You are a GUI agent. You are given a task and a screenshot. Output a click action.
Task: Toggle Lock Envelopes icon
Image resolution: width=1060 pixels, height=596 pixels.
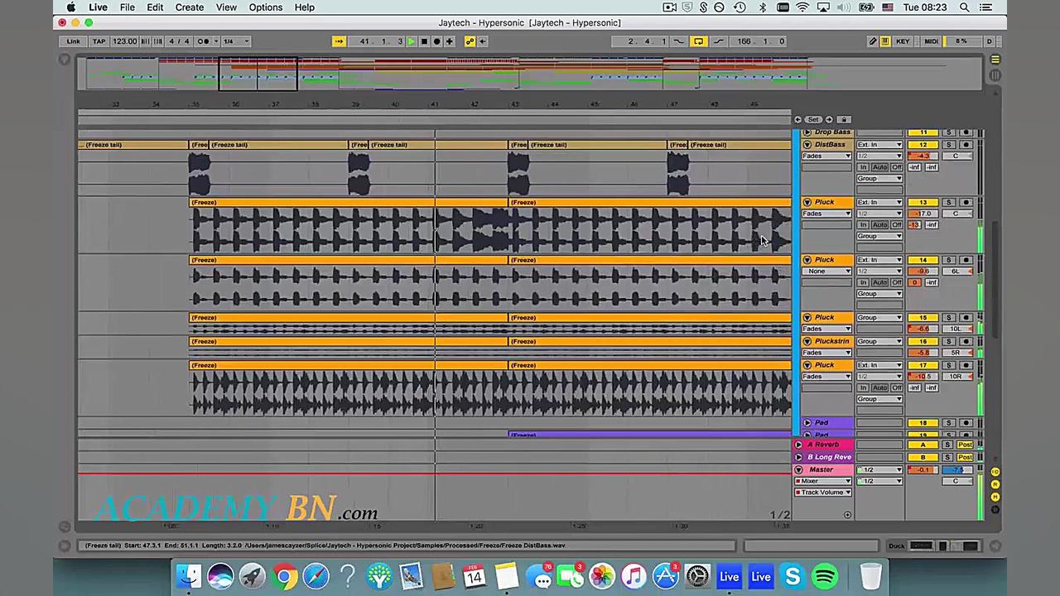[843, 119]
